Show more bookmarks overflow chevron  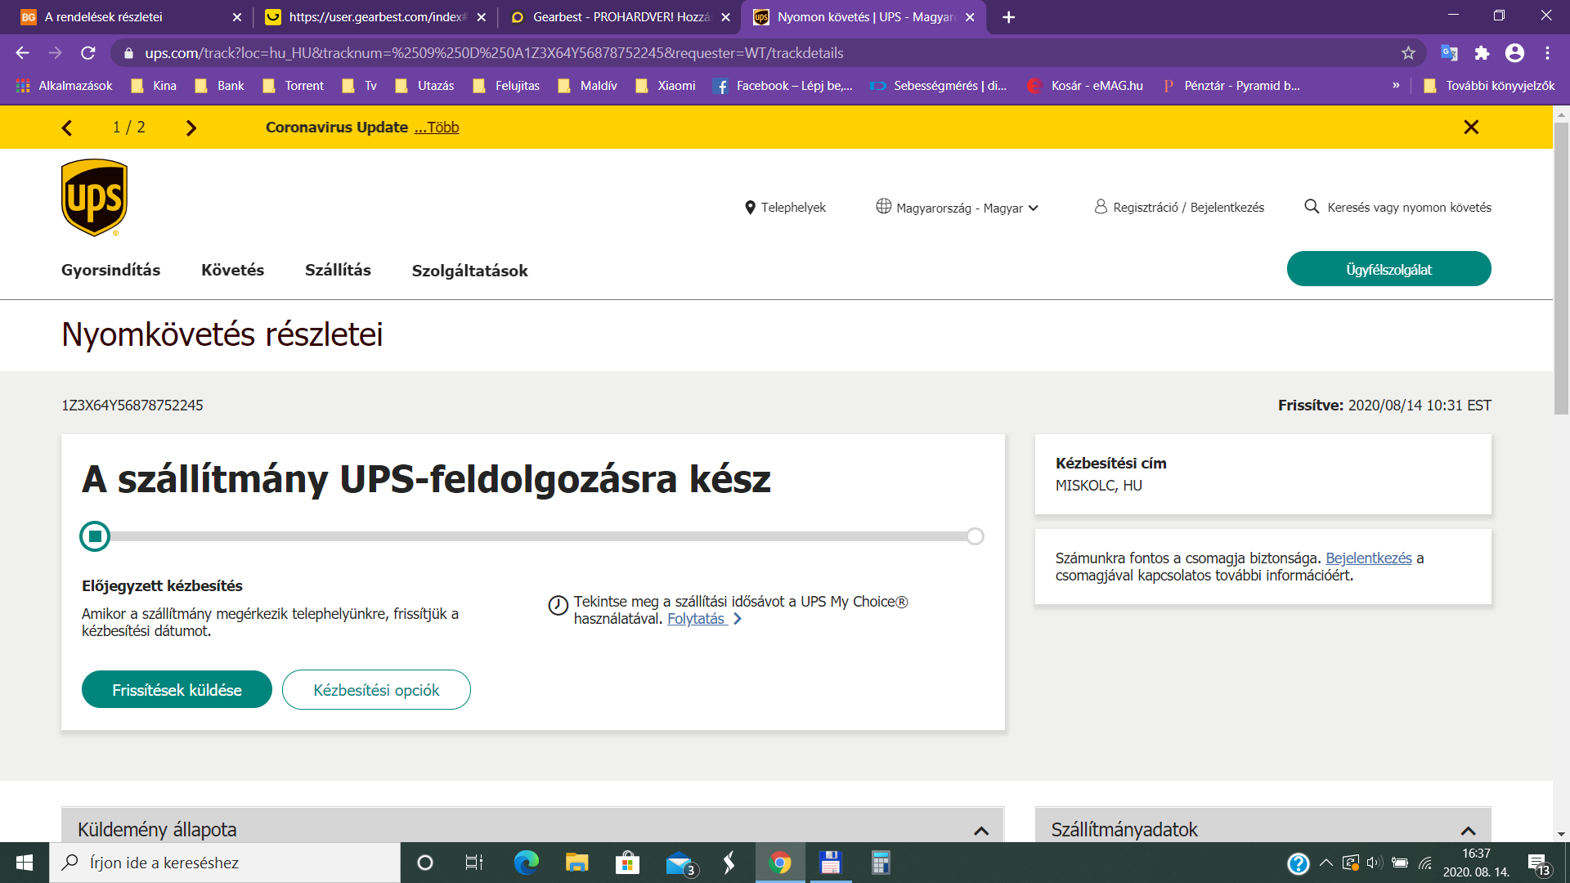[x=1396, y=86]
